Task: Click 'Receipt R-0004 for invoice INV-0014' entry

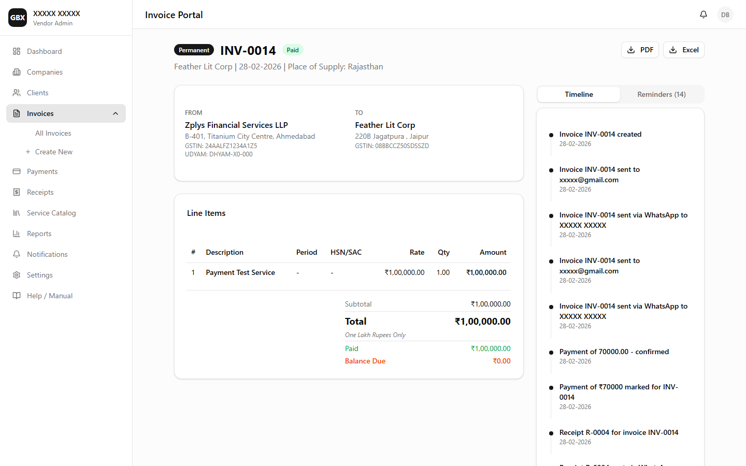Action: point(619,432)
